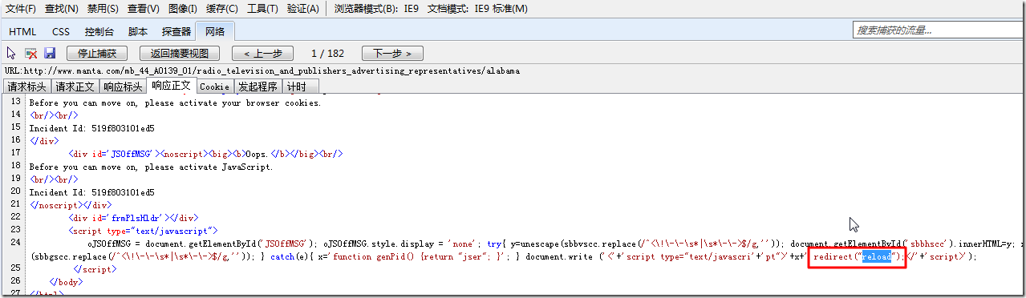Click the <br/><br/> text on line 14
Viewport: 1026px width, 298px height.
[54, 115]
